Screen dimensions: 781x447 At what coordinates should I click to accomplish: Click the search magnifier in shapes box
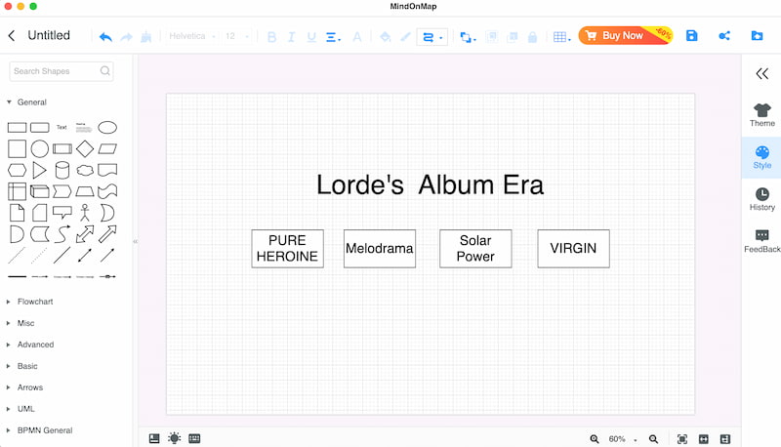pyautogui.click(x=104, y=71)
